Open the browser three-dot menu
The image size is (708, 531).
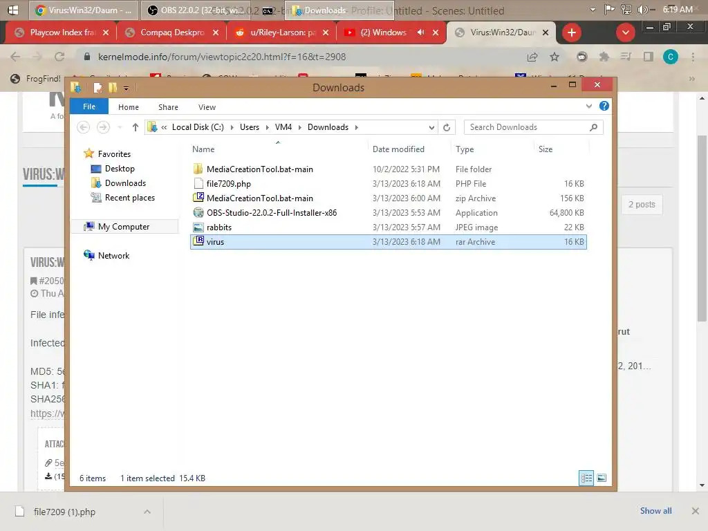(x=693, y=57)
